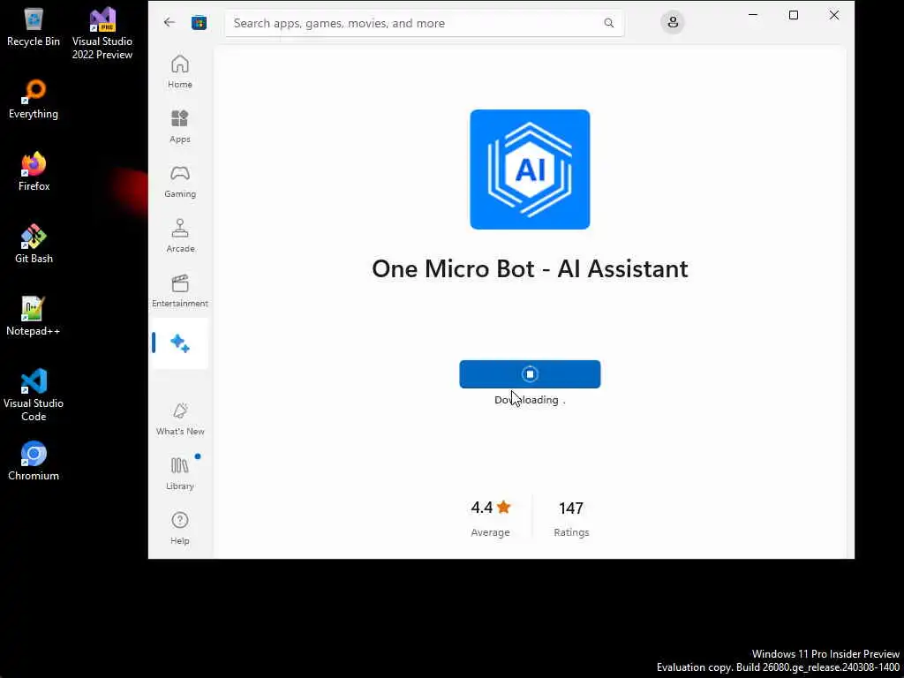Close the Microsoft Store window
Viewport: 904px width, 678px height.
click(833, 15)
